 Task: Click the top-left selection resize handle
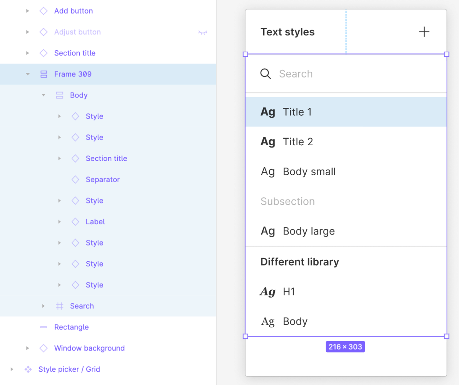pos(245,54)
